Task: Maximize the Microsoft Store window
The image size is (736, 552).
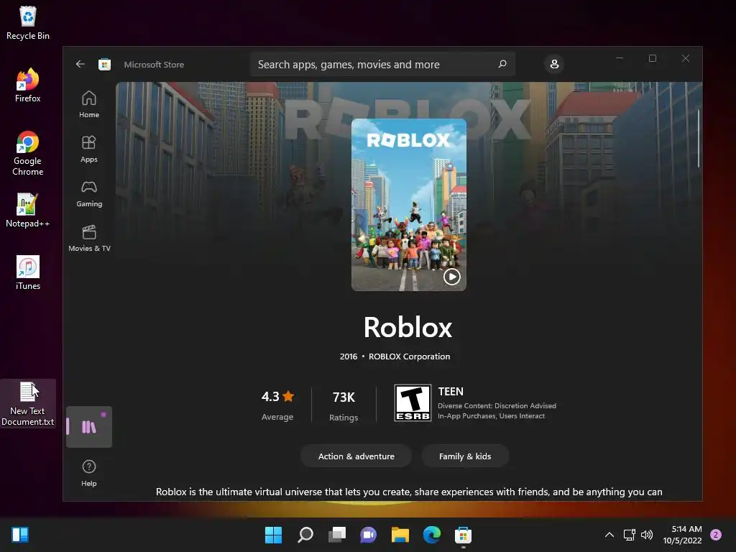Action: (x=653, y=58)
